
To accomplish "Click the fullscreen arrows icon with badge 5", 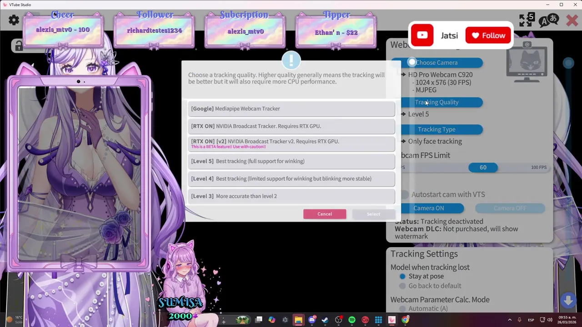I will click(x=527, y=20).
